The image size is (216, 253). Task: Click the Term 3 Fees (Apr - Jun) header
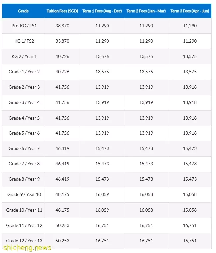click(x=190, y=11)
